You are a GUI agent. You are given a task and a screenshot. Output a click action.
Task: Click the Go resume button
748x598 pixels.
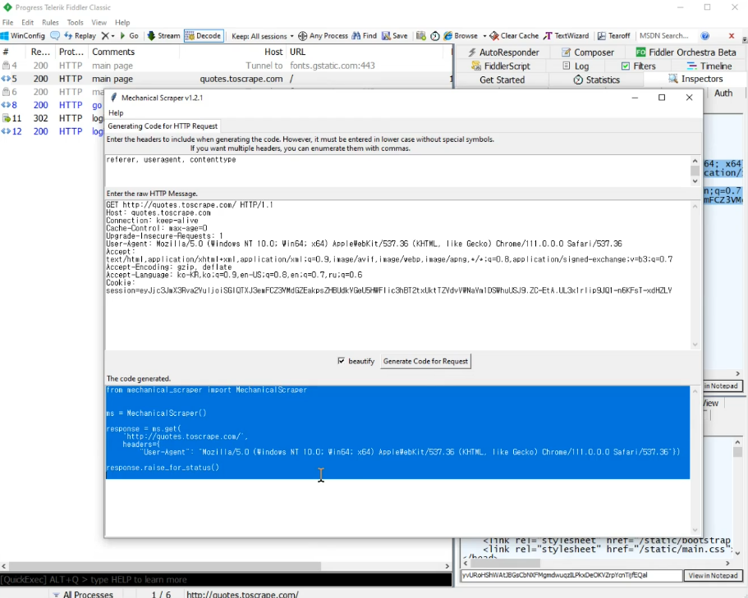coord(129,36)
